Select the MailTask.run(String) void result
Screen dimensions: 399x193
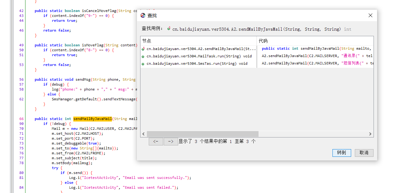(199, 56)
